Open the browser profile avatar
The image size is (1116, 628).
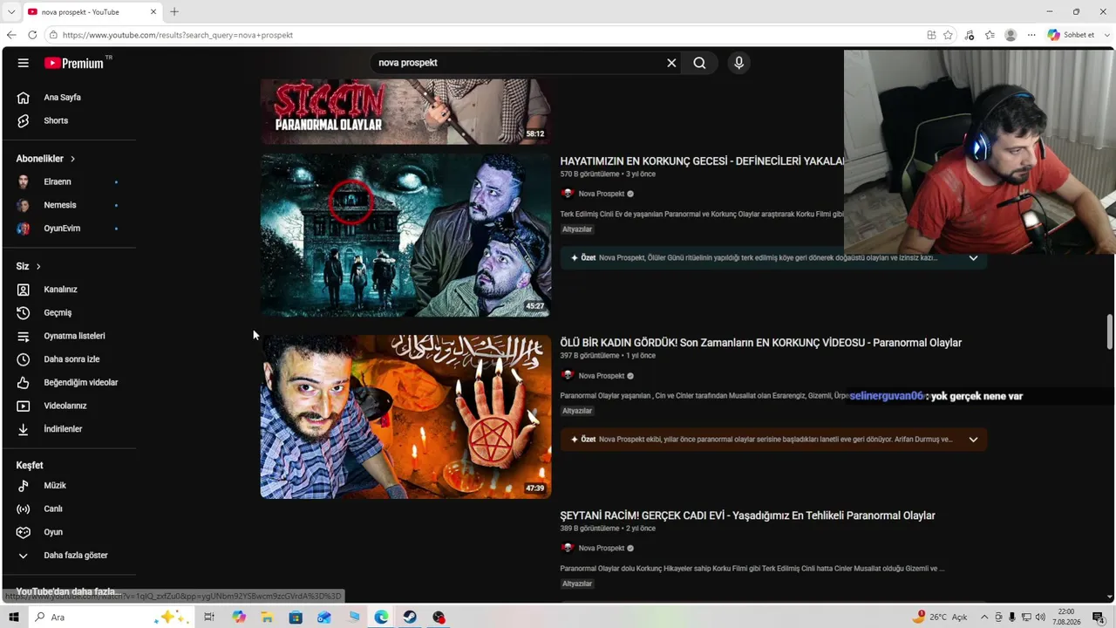(1011, 35)
